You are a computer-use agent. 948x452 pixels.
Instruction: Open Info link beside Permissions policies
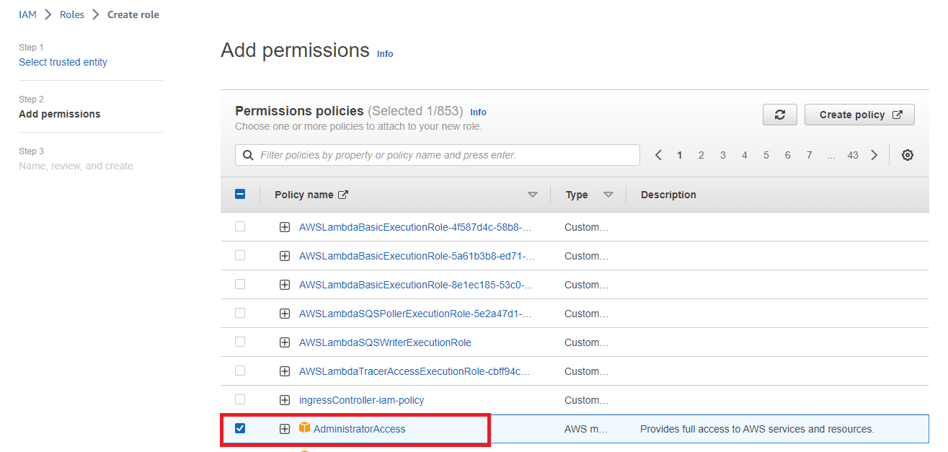(478, 112)
